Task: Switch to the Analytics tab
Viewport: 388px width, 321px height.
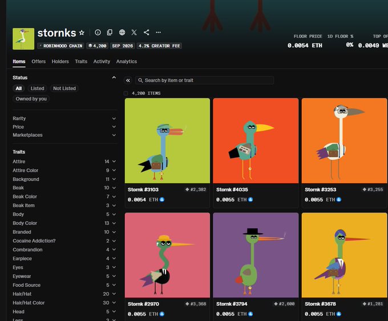Action: click(127, 62)
